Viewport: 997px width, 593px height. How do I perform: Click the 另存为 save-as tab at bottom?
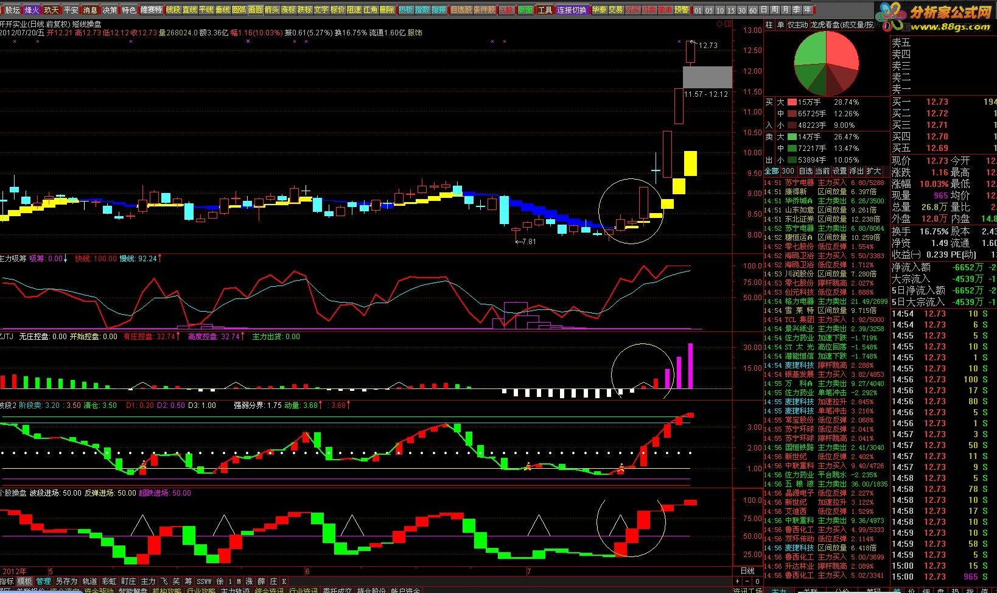[x=66, y=581]
